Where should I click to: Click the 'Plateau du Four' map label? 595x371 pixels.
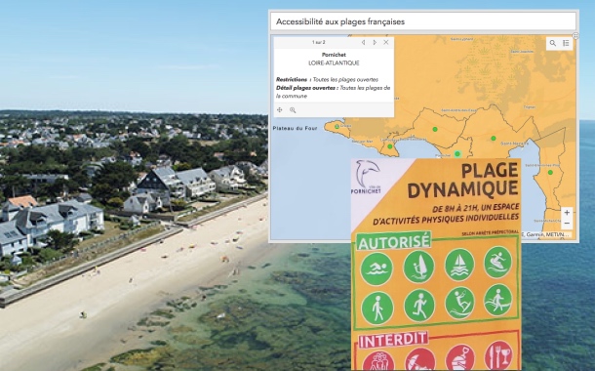coord(295,129)
